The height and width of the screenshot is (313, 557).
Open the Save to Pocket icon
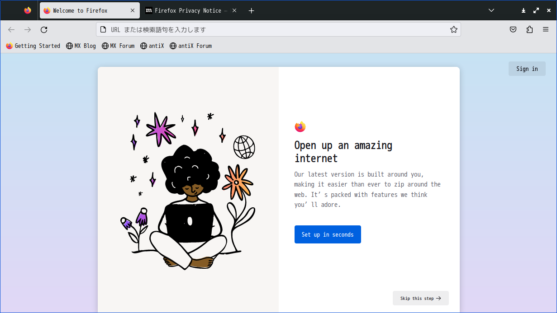[x=513, y=29]
